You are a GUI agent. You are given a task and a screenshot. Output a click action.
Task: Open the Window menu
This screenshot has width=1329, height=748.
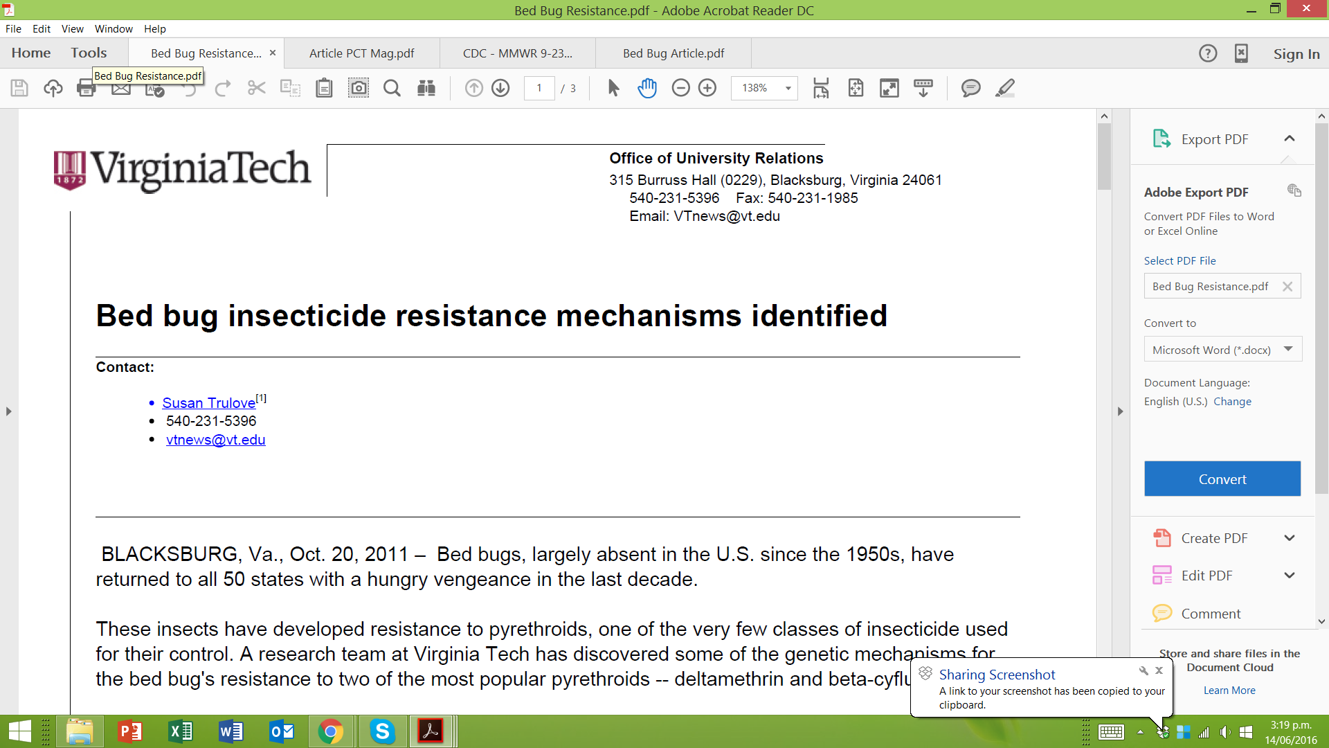coord(114,29)
